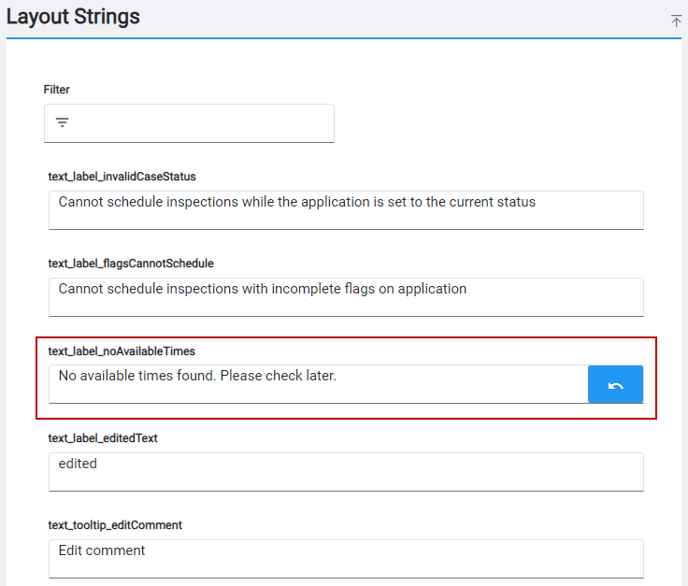The width and height of the screenshot is (688, 586).
Task: Click the text_label_editedText label
Action: [x=103, y=438]
